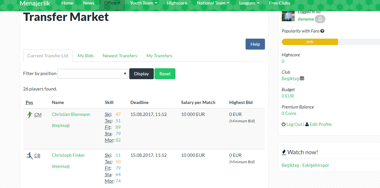Go to Home in the navbar
380x188 pixels.
[x=67, y=3]
